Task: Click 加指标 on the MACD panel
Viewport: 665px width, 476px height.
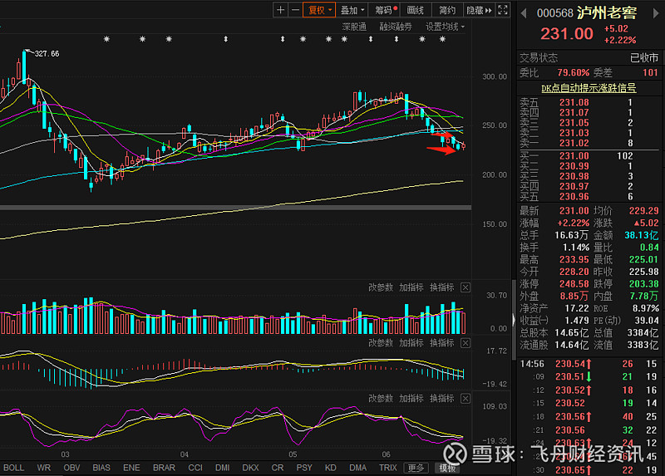Action: [x=411, y=343]
